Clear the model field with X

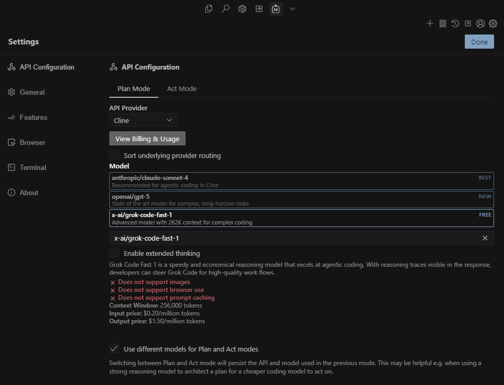(x=485, y=238)
